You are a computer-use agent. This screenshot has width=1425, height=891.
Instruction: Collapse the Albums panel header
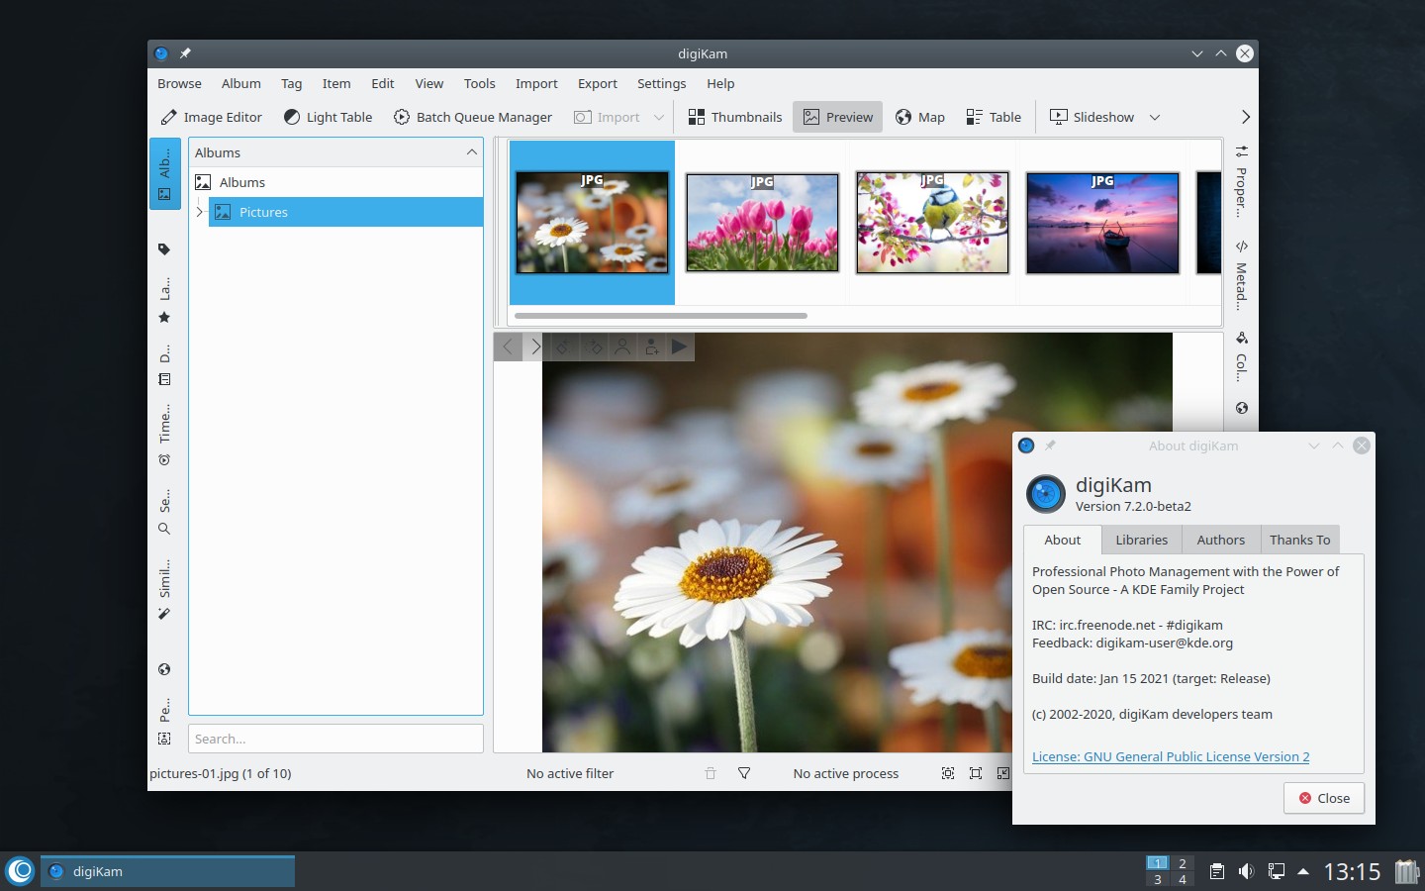click(471, 152)
